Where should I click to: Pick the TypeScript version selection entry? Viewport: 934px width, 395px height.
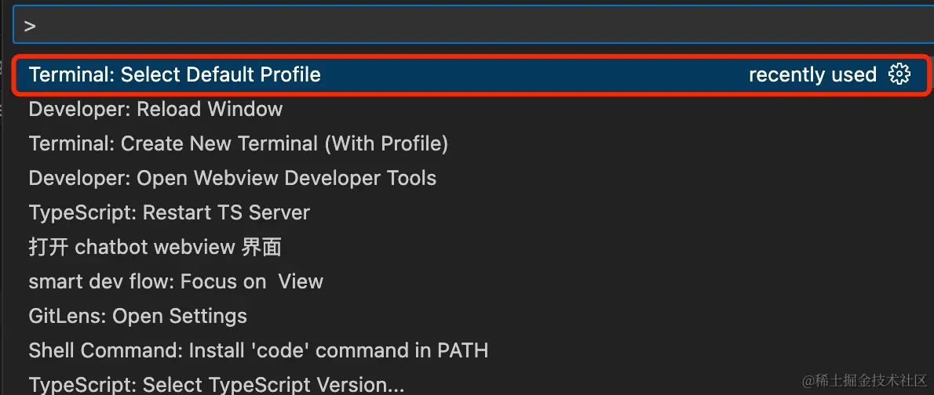(x=217, y=385)
